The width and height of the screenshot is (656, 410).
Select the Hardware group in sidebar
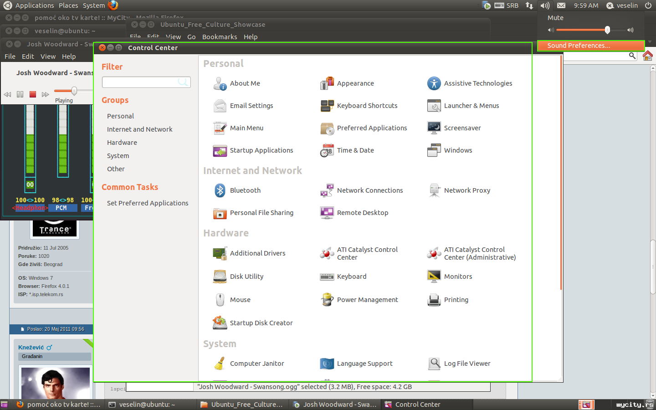click(122, 143)
